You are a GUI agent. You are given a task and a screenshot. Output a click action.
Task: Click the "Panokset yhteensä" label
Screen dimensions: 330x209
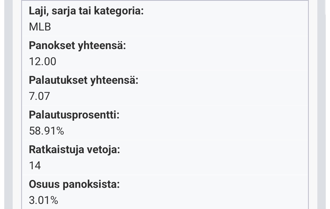pos(77,46)
